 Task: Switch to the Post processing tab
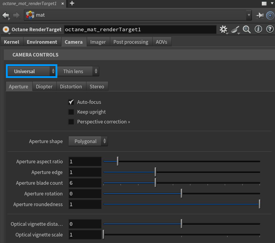pos(131,42)
